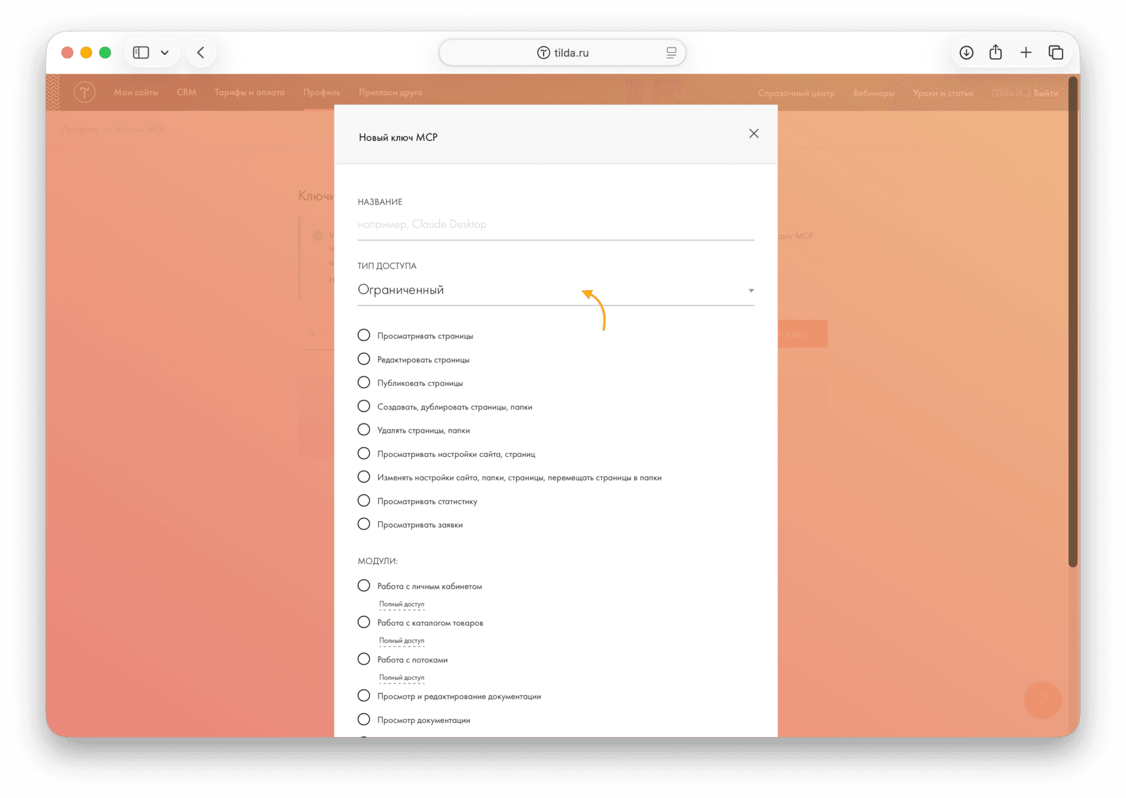Open Полный доступ under потоками
This screenshot has height=798, width=1126.
point(401,677)
